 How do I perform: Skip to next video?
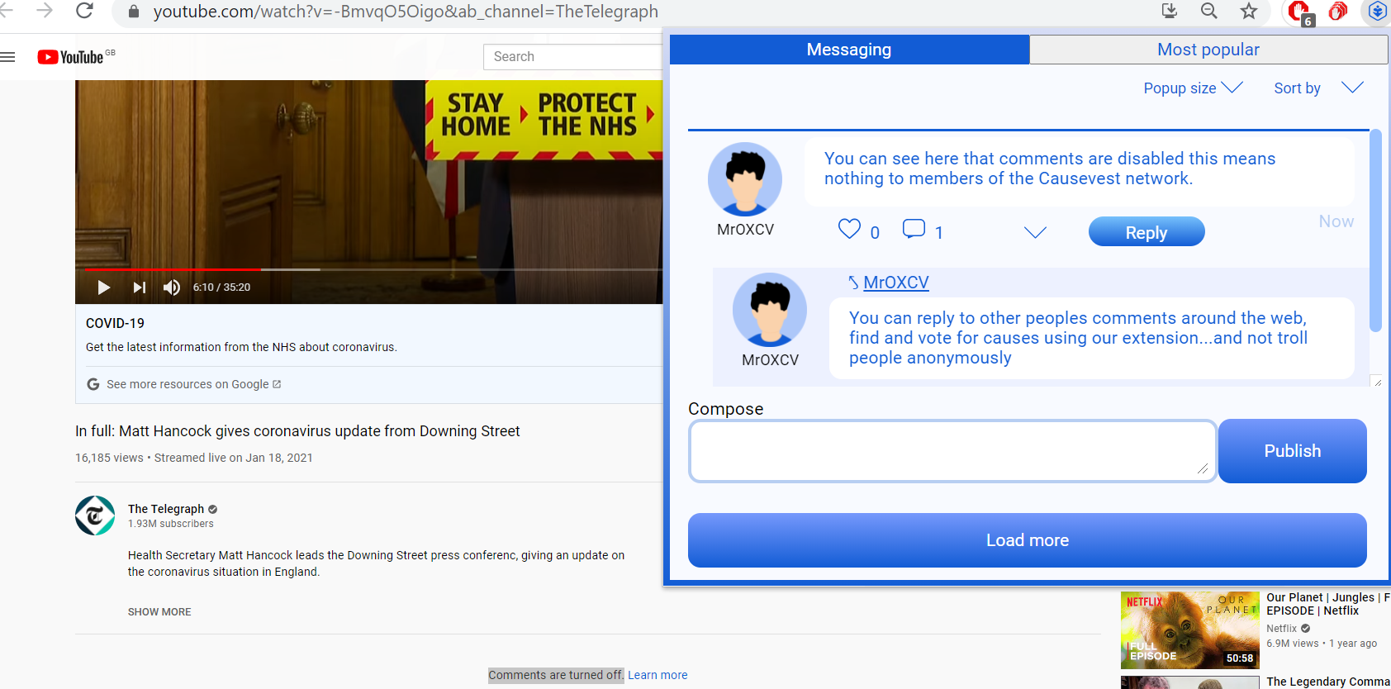tap(139, 287)
